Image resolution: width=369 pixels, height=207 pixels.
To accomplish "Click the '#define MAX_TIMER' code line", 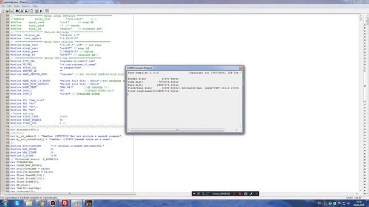I will click(32, 152).
